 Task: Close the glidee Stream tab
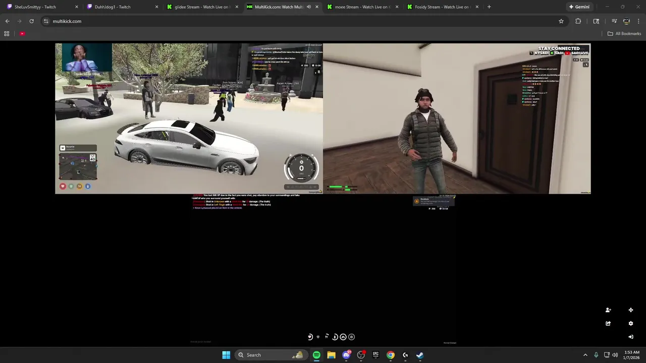tap(237, 7)
